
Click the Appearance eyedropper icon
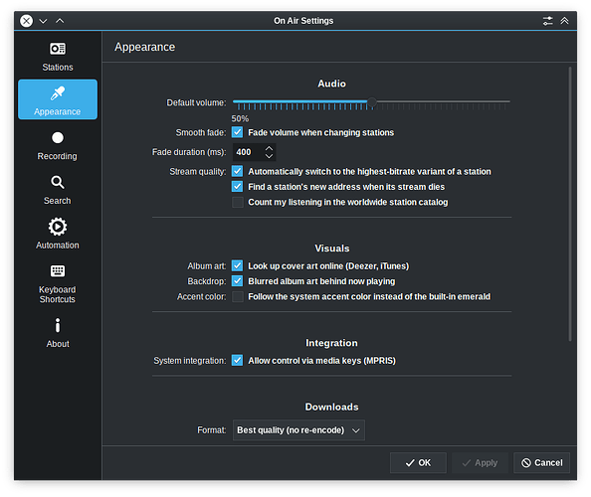coord(58,93)
